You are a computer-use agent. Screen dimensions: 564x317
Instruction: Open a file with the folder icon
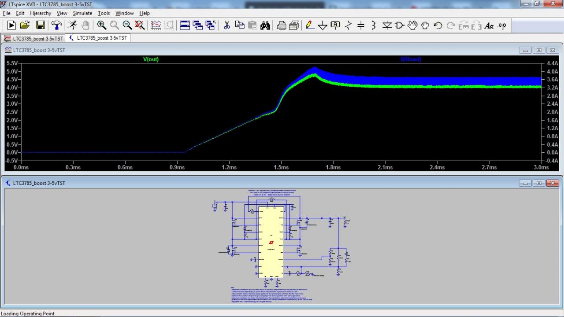[25, 26]
